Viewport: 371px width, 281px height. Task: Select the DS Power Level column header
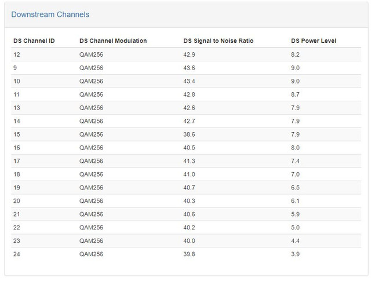pyautogui.click(x=314, y=41)
